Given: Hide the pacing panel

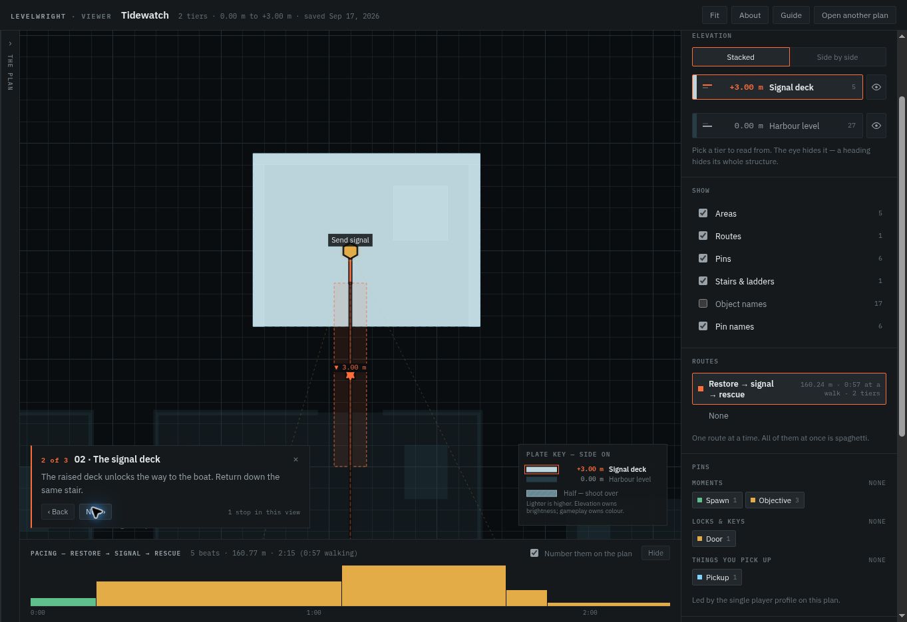Looking at the screenshot, I should (x=655, y=553).
